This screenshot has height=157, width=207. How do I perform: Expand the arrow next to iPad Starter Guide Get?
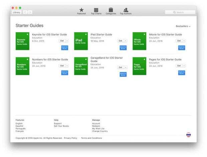[126, 41]
